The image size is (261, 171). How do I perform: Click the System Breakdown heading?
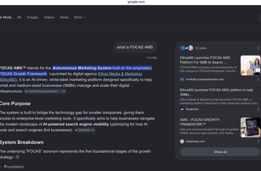22,142
